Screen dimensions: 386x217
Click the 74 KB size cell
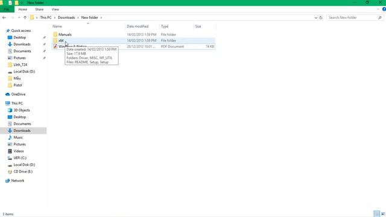tap(210, 46)
